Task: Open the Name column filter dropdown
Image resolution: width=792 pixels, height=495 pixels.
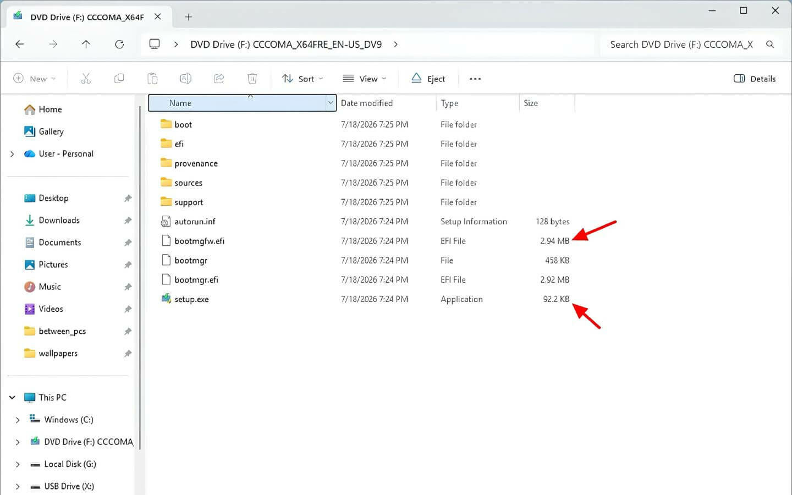Action: click(x=331, y=103)
